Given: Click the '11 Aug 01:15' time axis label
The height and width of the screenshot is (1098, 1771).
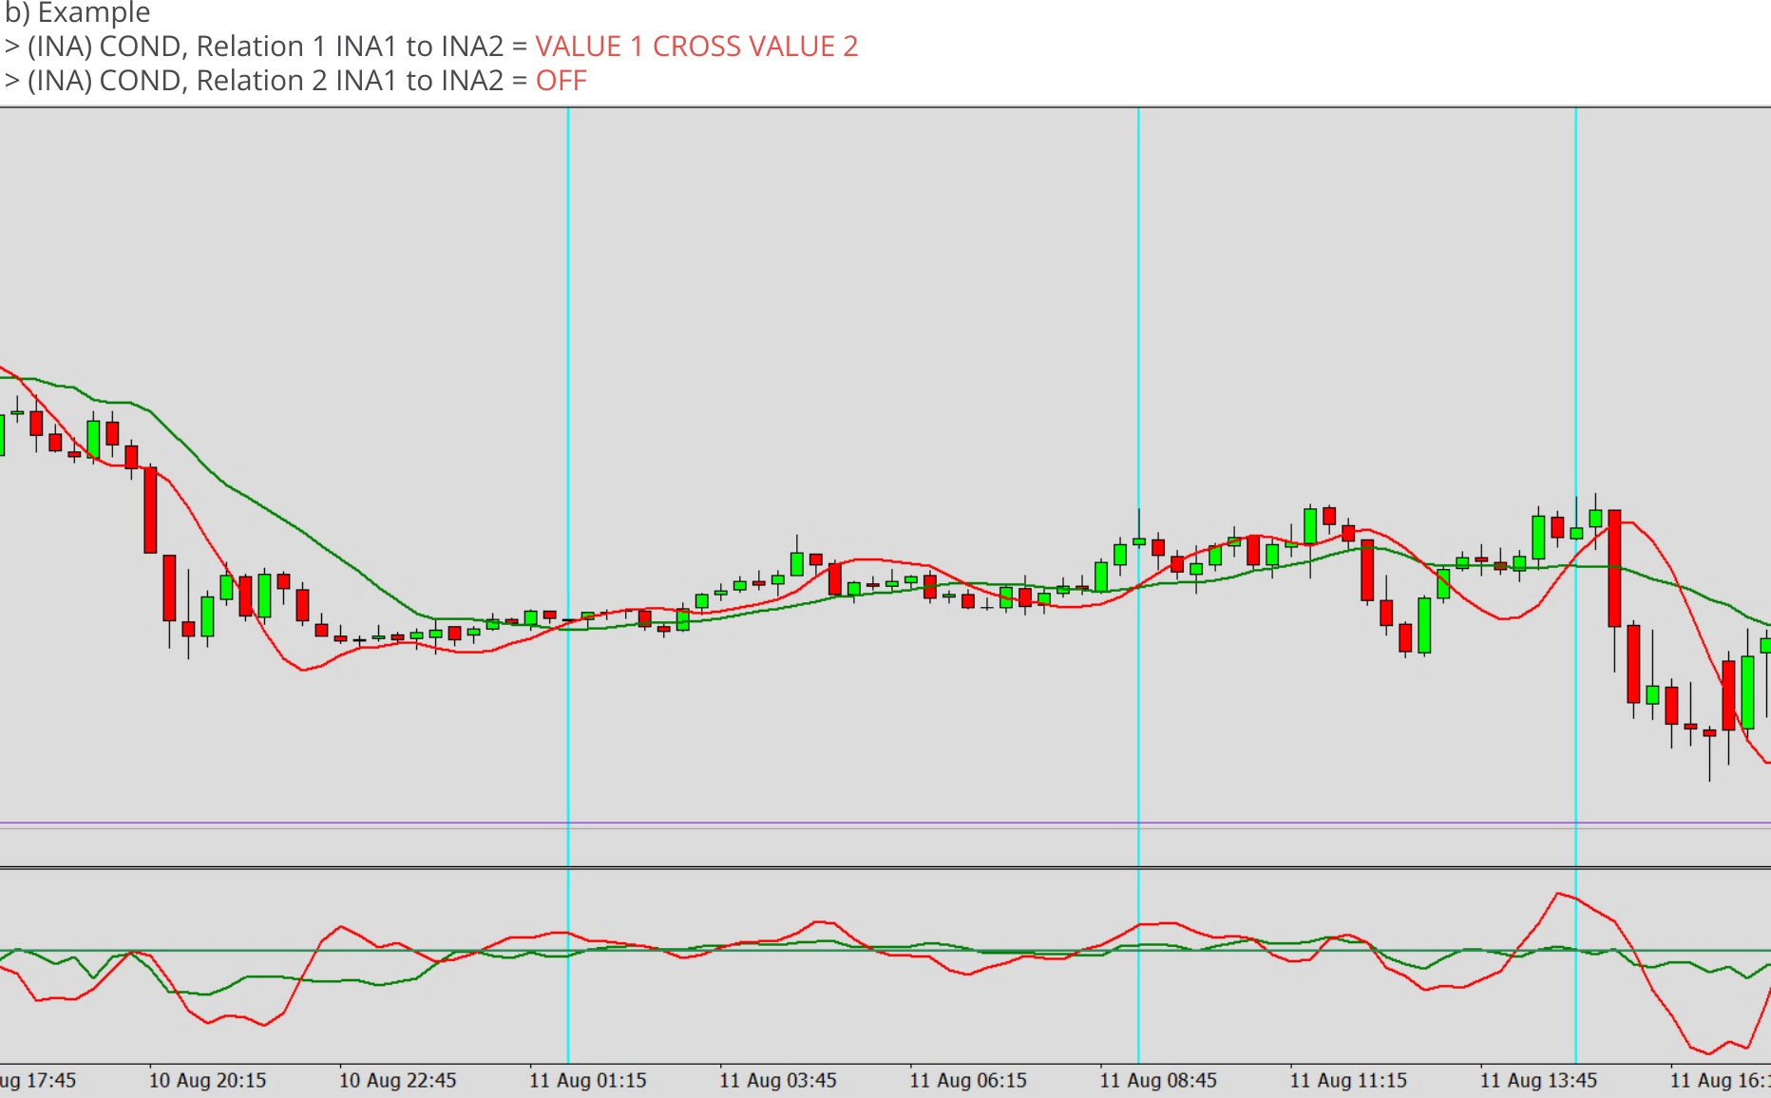Looking at the screenshot, I should click(x=587, y=1081).
